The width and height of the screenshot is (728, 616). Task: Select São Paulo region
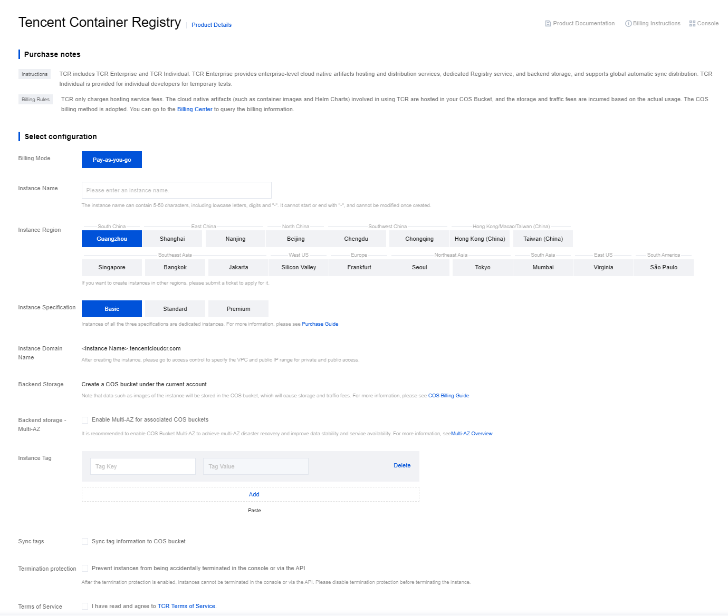point(664,267)
